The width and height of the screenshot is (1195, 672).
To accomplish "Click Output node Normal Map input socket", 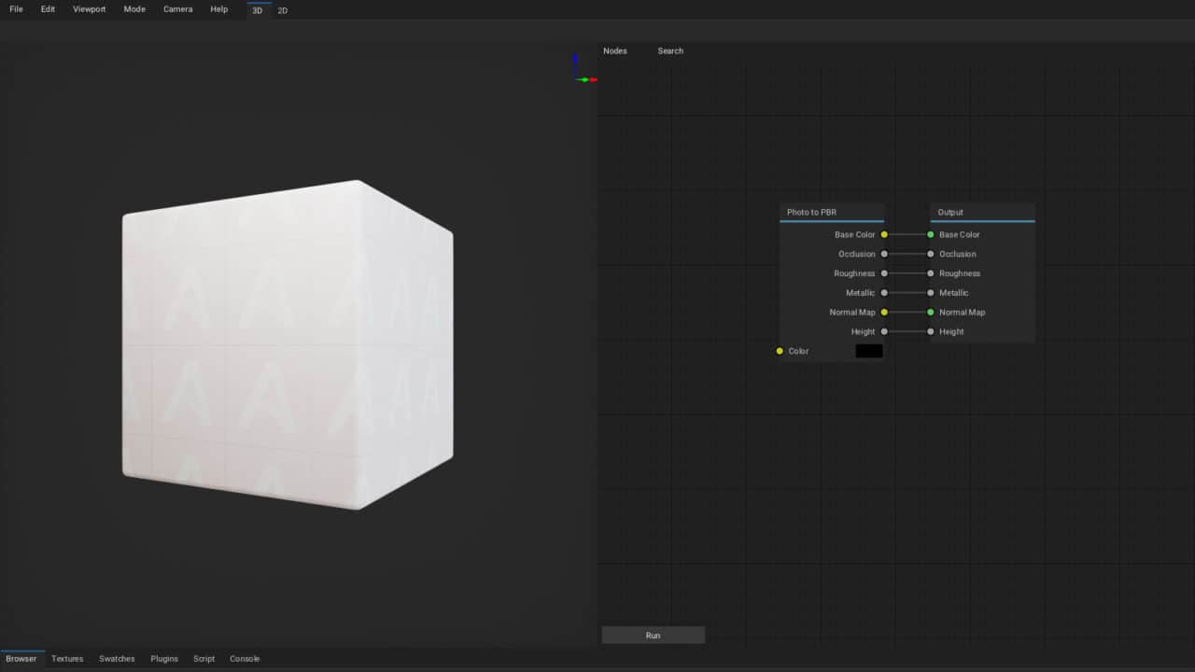I will tap(931, 312).
